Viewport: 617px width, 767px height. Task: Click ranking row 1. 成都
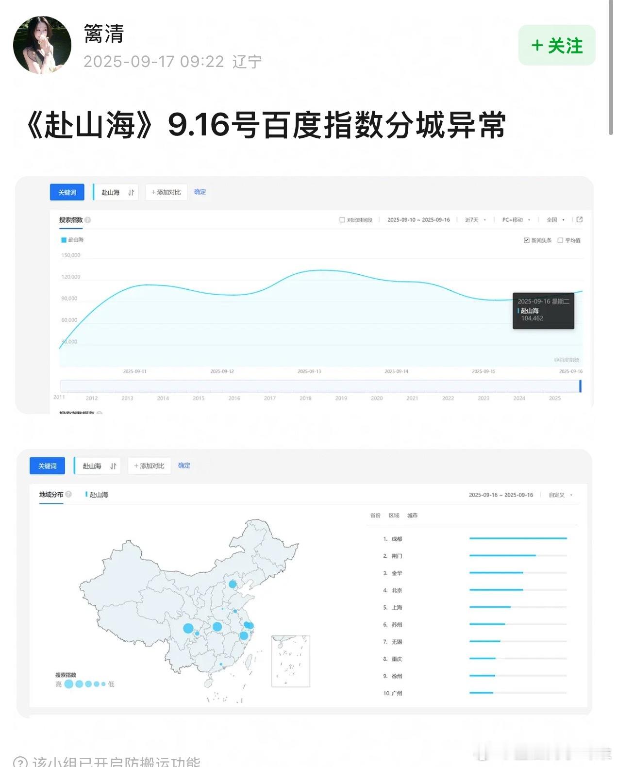point(475,538)
